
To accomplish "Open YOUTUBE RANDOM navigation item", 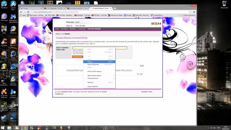I will [94, 29].
